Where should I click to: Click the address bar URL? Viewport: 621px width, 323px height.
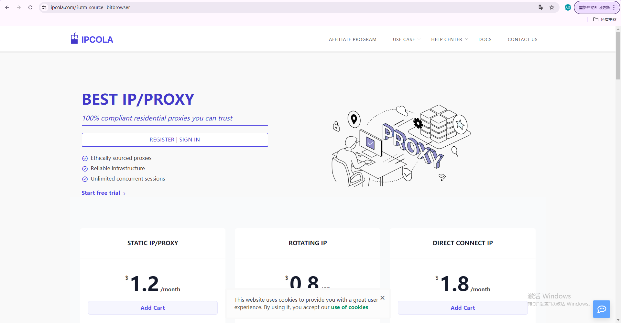tap(90, 7)
